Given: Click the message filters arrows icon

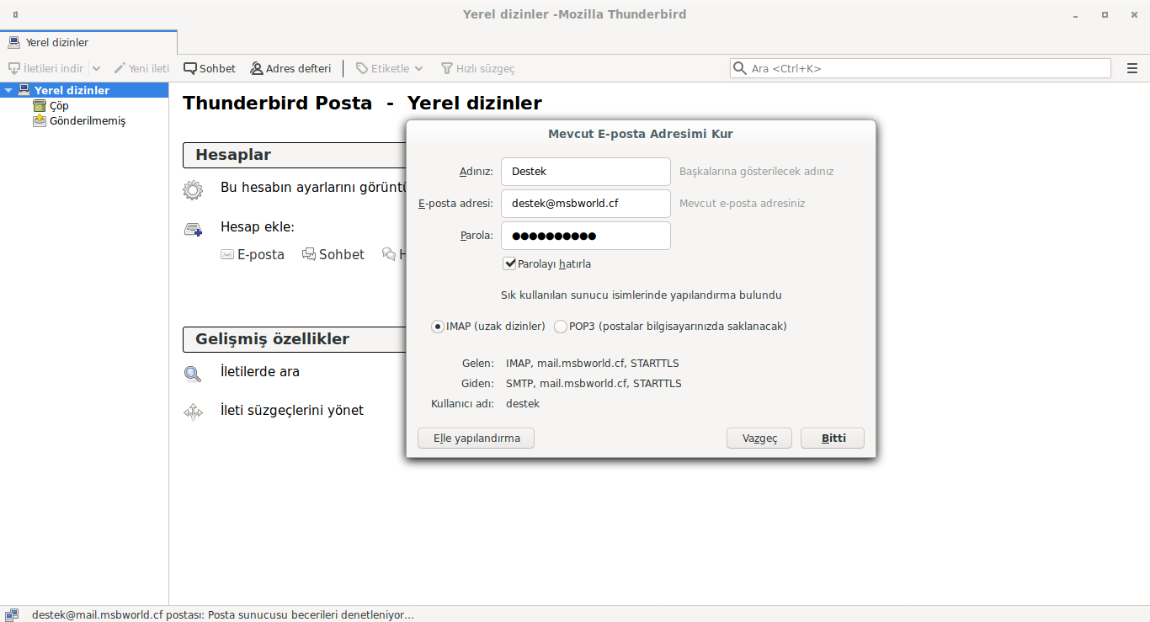Looking at the screenshot, I should pos(193,412).
